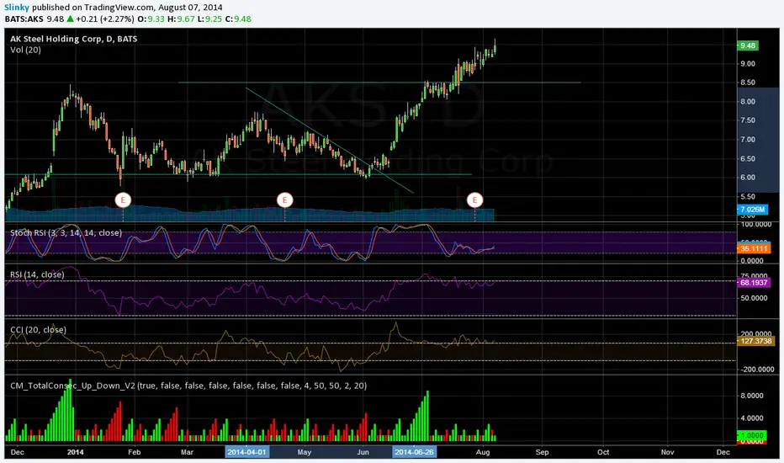The width and height of the screenshot is (784, 463).
Task: Click the Mar label on time axis
Action: [x=187, y=452]
